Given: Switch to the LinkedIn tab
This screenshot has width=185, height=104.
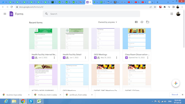Looking at the screenshot, I should [x=110, y=2].
